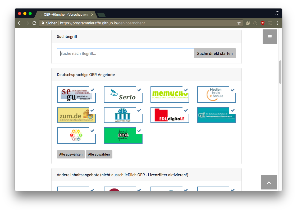Toggle the Wikiversität provider tile
The width and height of the screenshot is (297, 212).
[x=123, y=115]
